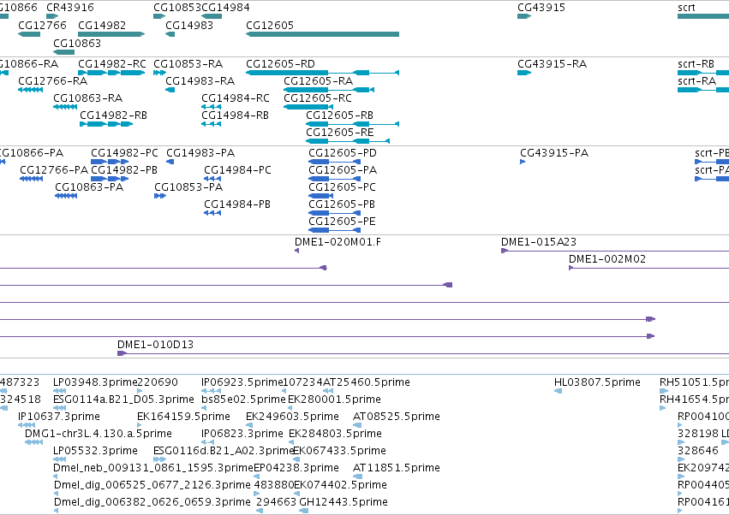Open the DME1-002M02 clone label
Image resolution: width=729 pixels, height=515 pixels.
click(607, 259)
